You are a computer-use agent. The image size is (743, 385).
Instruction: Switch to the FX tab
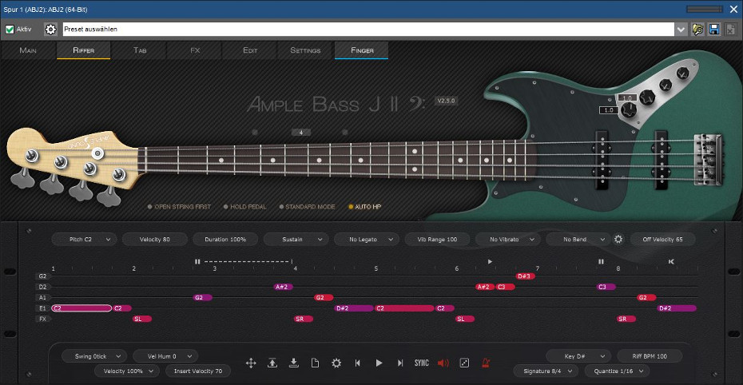[195, 50]
